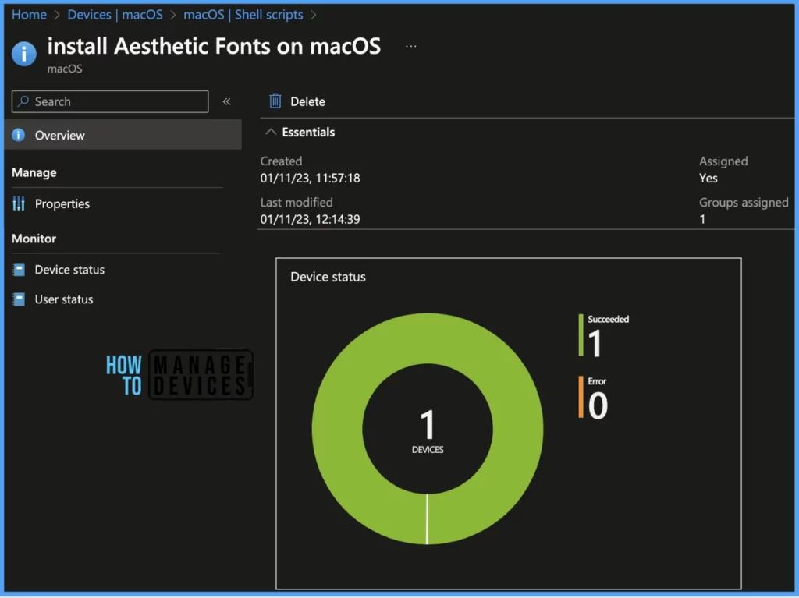The height and width of the screenshot is (598, 799).
Task: Click the User status notebook icon
Action: (x=19, y=299)
